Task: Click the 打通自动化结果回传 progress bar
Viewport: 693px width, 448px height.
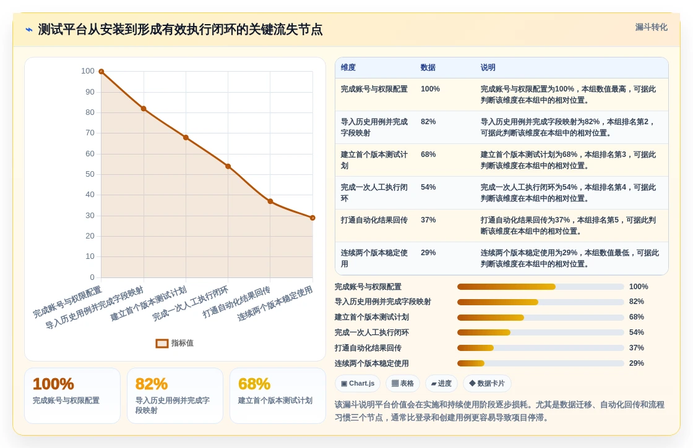Action: [541, 349]
